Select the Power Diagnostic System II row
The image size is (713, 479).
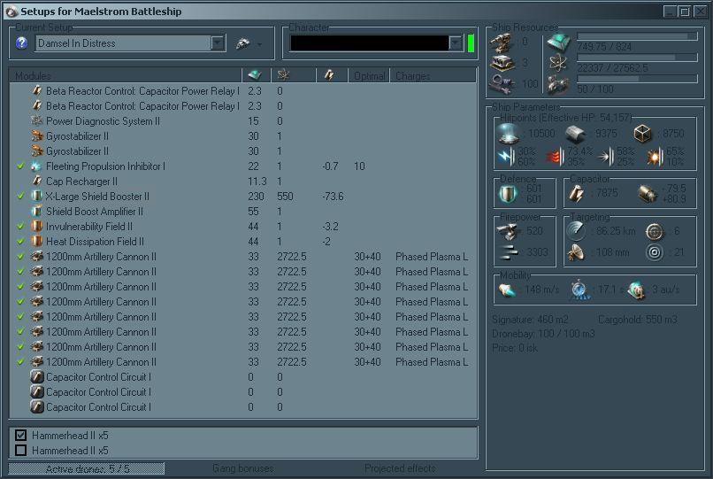pyautogui.click(x=243, y=121)
